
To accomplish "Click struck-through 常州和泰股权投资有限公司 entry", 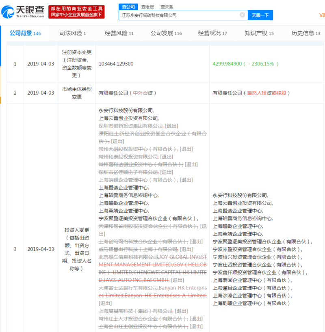I will [x=128, y=157].
